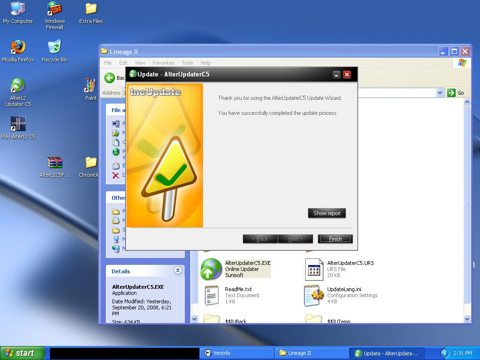Click the Windows Start button

pos(22,353)
